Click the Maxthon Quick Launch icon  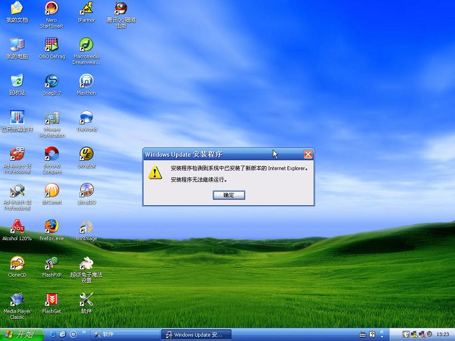pos(73,334)
